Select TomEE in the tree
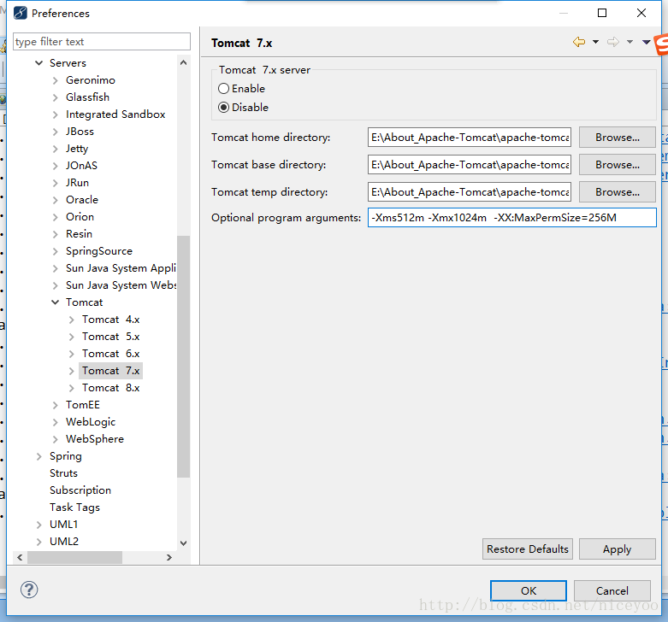Image resolution: width=668 pixels, height=622 pixels. [x=83, y=405]
